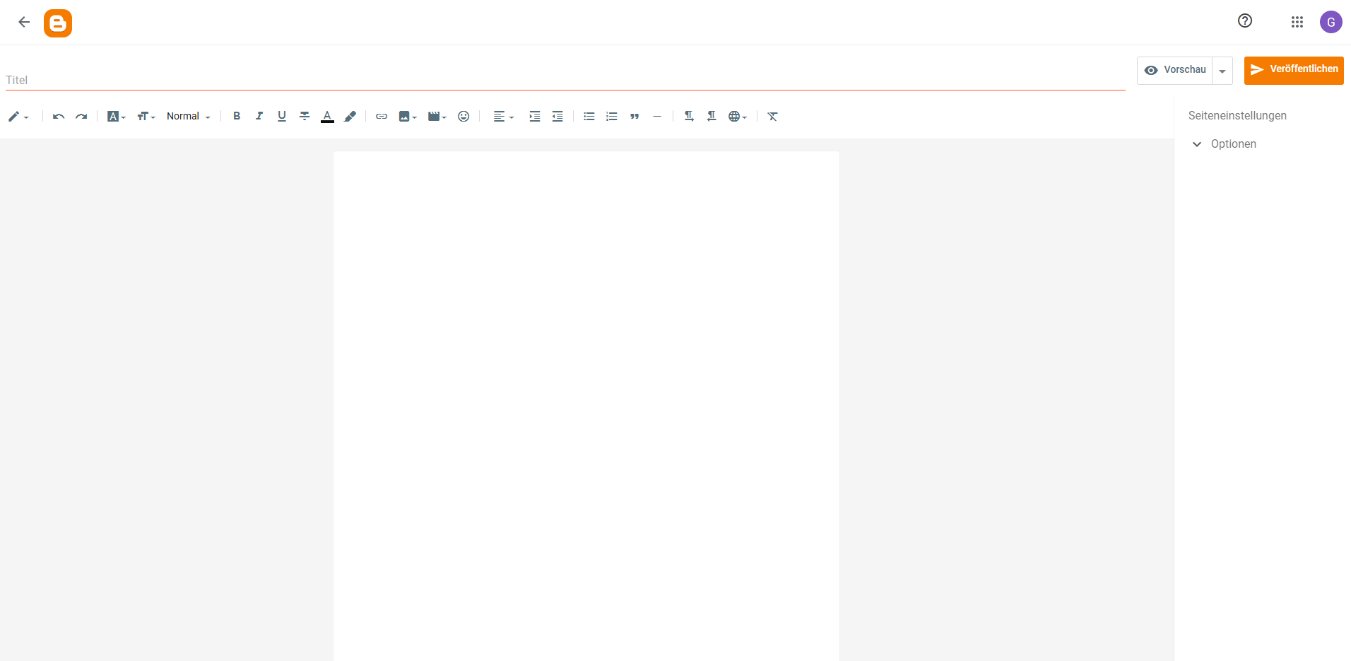Open the Vorschau dropdown arrow
The width and height of the screenshot is (1351, 661).
1222,71
